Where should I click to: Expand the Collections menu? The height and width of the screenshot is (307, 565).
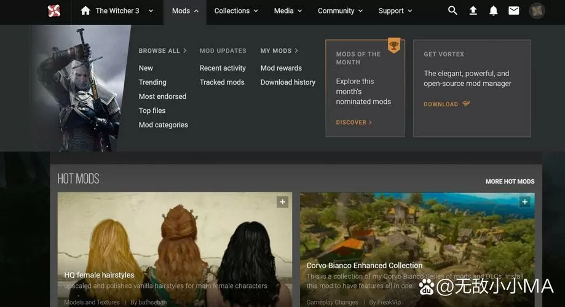(236, 11)
